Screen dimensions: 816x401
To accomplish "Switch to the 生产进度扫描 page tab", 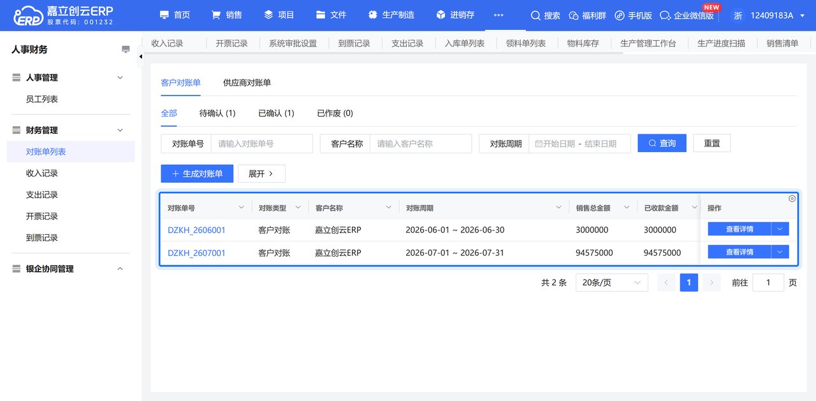I will 721,43.
